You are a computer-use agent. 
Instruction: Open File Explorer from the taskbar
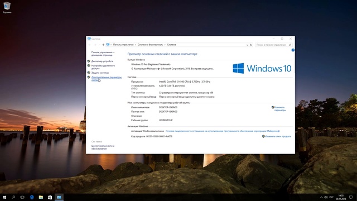click(x=41, y=197)
